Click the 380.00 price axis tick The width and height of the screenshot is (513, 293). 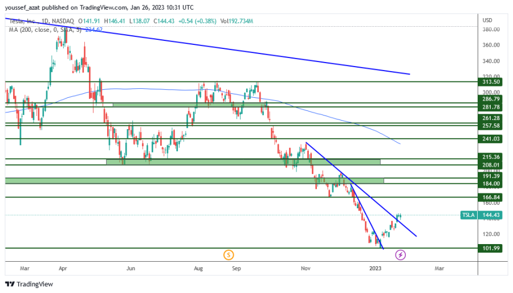[491, 30]
